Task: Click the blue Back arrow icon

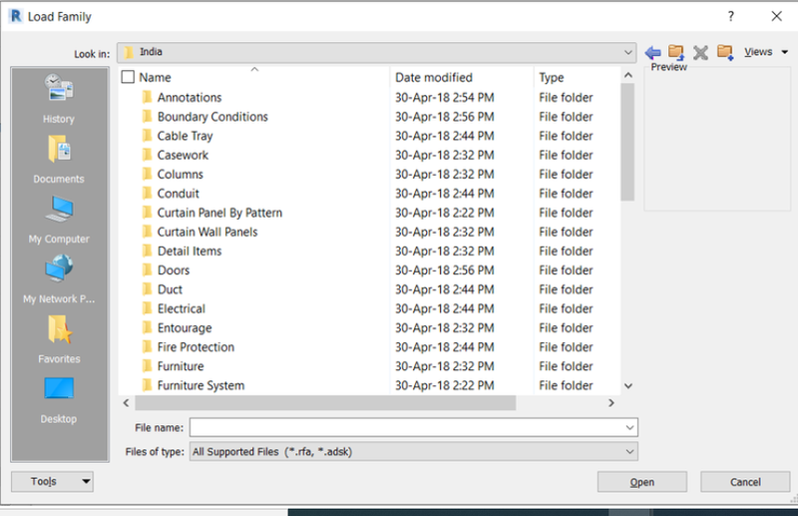Action: tap(653, 52)
